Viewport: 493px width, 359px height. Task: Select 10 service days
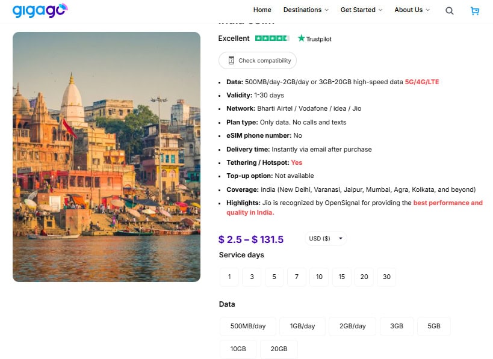[x=319, y=277]
